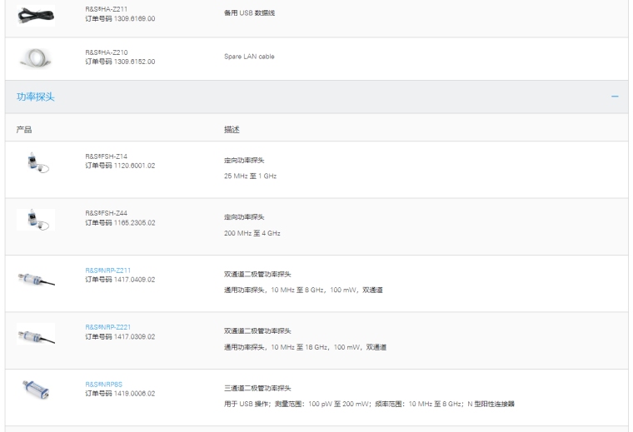Click the R&S®HA-Z210 product name

click(x=107, y=52)
